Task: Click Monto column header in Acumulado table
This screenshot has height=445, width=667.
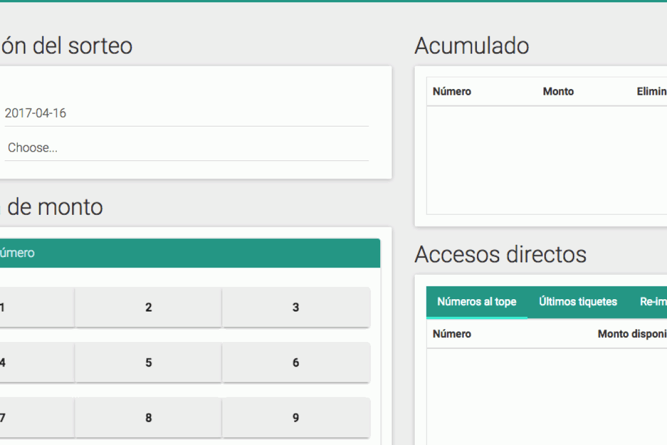Action: coord(558,91)
